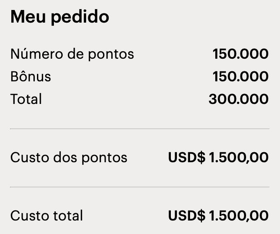Select the 'Custo total' label
280x234 pixels.
(47, 216)
